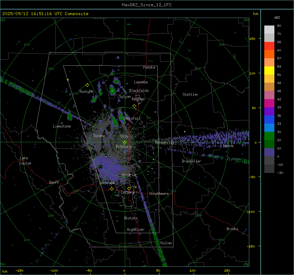Screen dimensions: 294x275
Task: Select the red swatch between 65 and 60 dBZ
Action: (x=269, y=46)
